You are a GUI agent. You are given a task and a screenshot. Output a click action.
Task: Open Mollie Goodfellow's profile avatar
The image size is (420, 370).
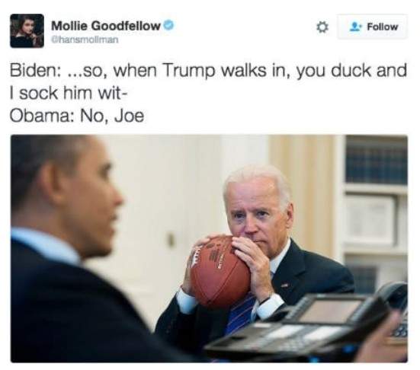(27, 30)
